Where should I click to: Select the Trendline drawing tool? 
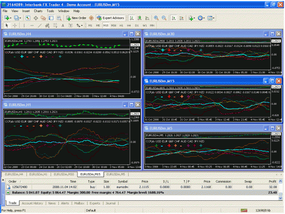pos(40,25)
